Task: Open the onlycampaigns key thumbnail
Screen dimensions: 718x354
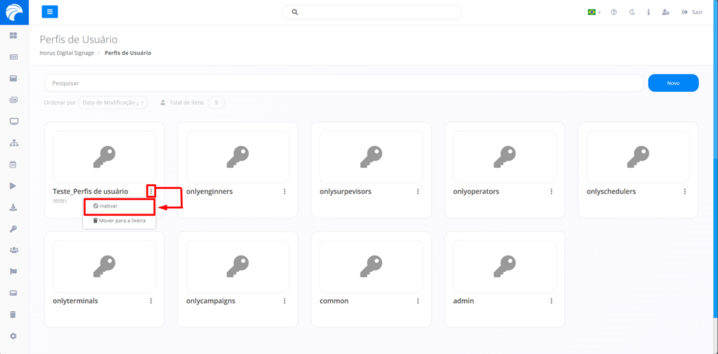Action: (238, 266)
